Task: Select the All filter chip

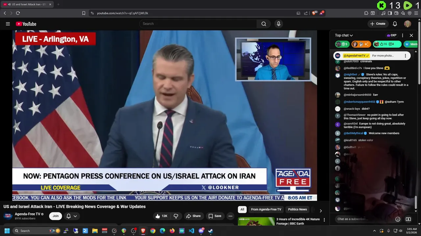Action: pyautogui.click(x=242, y=209)
